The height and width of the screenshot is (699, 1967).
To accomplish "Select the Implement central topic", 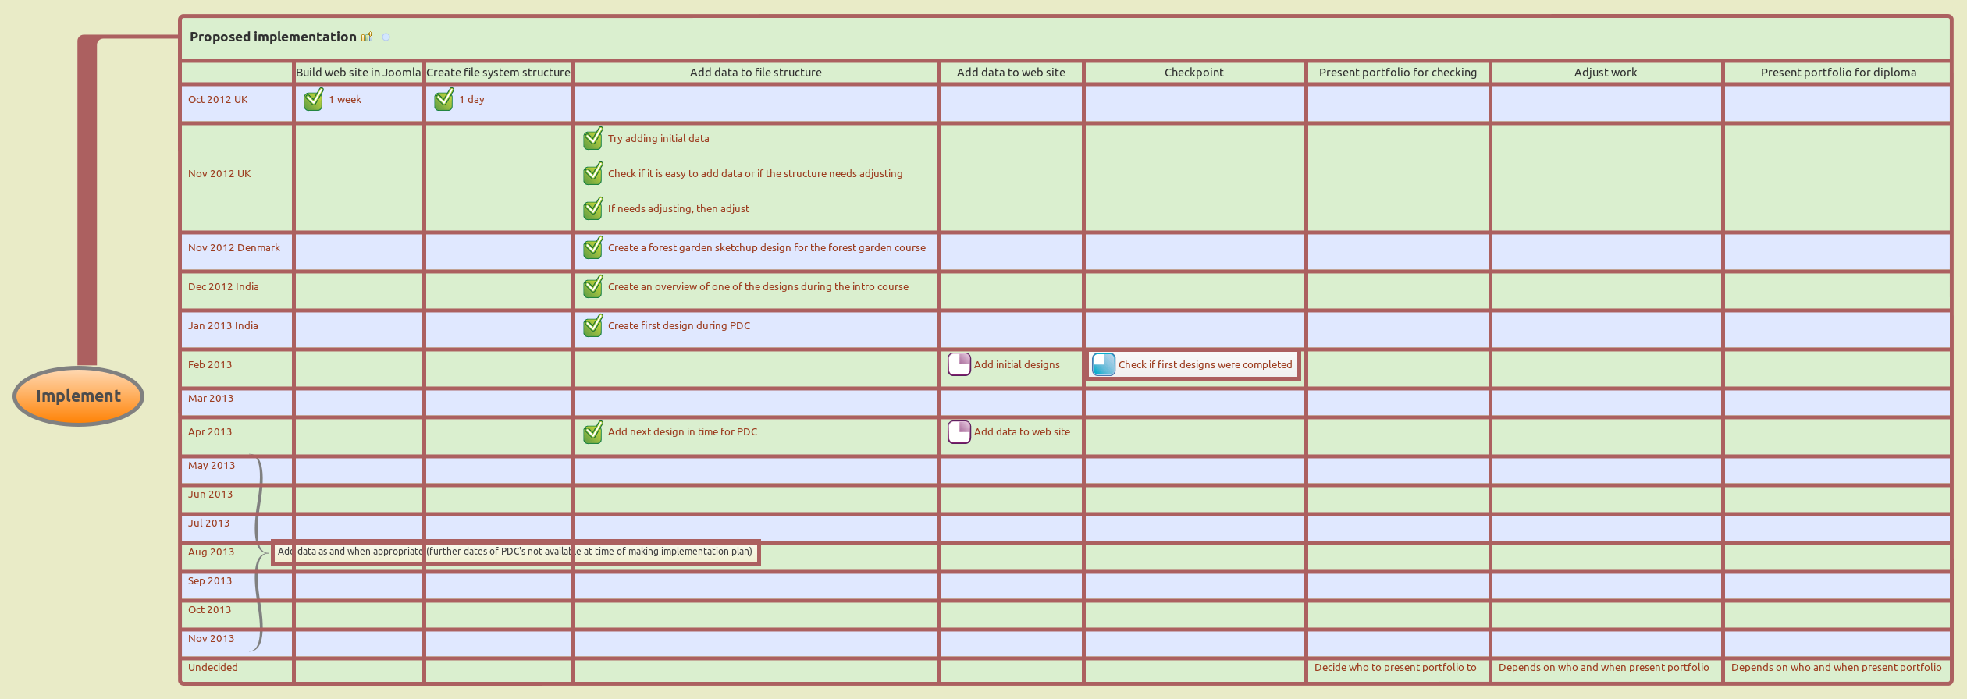I will (78, 396).
